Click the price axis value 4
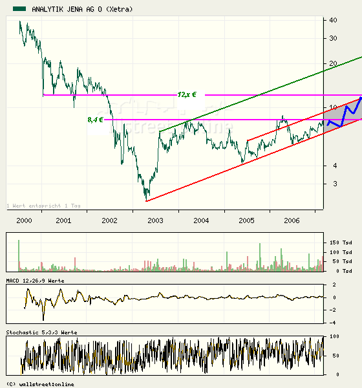362x388 pixels. coord(335,166)
